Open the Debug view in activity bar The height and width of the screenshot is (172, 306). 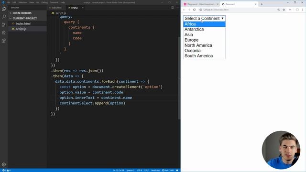pos(4,32)
